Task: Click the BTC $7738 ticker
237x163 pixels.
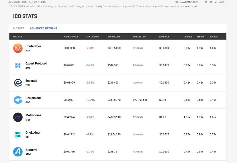Action: coord(18,2)
